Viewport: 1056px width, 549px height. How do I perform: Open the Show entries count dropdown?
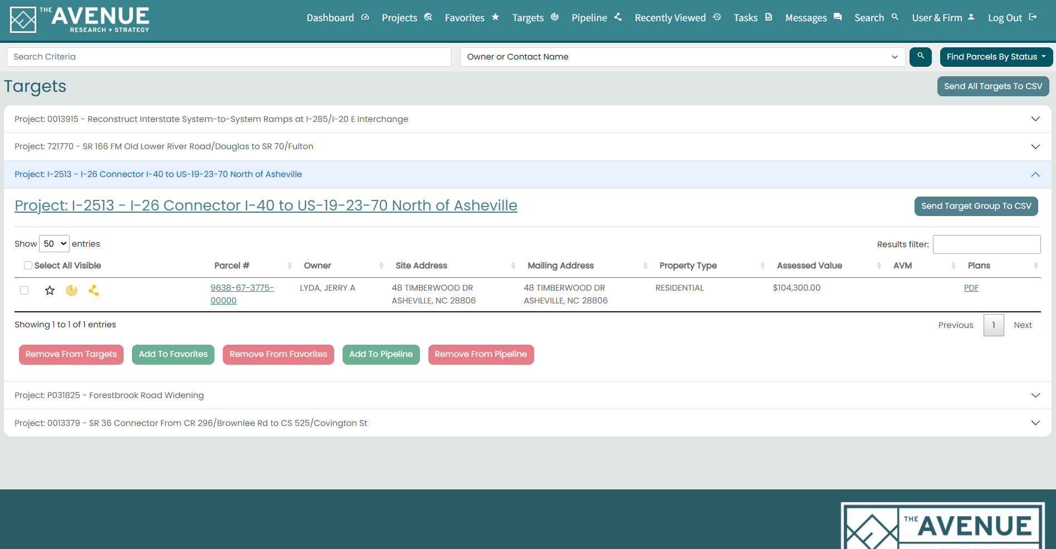(54, 244)
